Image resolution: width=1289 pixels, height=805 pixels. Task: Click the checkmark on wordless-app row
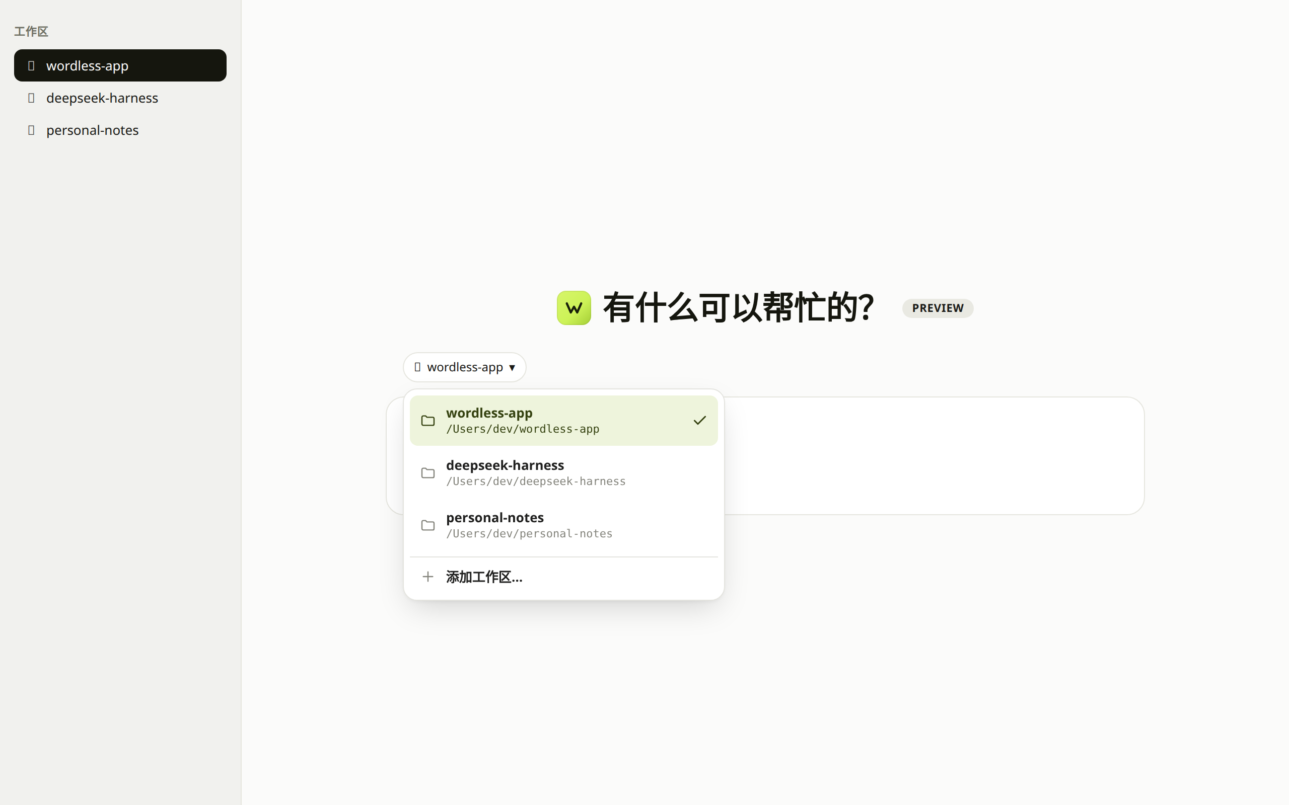pos(699,421)
